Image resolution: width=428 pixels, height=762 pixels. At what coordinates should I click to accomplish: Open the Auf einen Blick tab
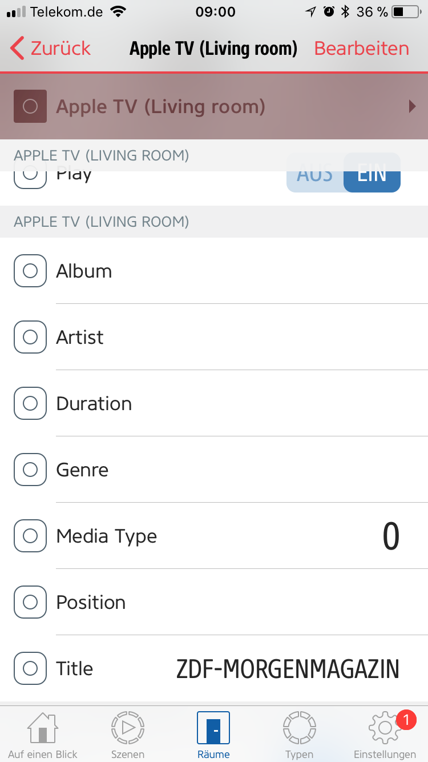(43, 735)
